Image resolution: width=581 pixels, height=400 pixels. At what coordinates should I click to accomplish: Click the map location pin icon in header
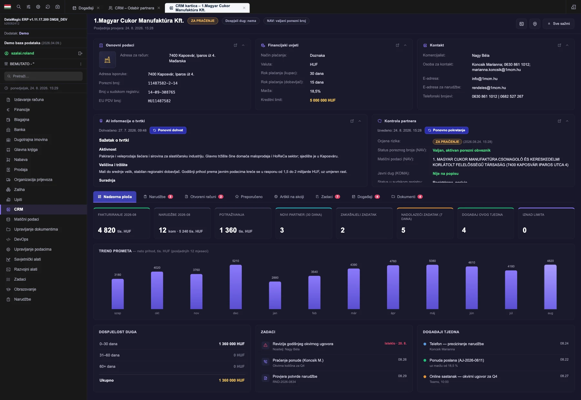pyautogui.click(x=535, y=24)
